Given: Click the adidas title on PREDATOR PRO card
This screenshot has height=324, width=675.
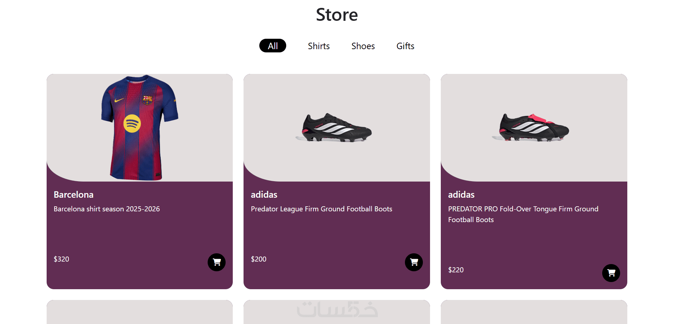Looking at the screenshot, I should 461,194.
